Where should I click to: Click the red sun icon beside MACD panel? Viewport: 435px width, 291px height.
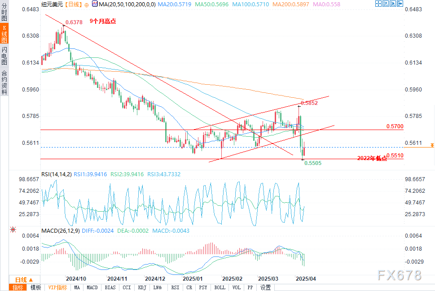click(x=13, y=230)
